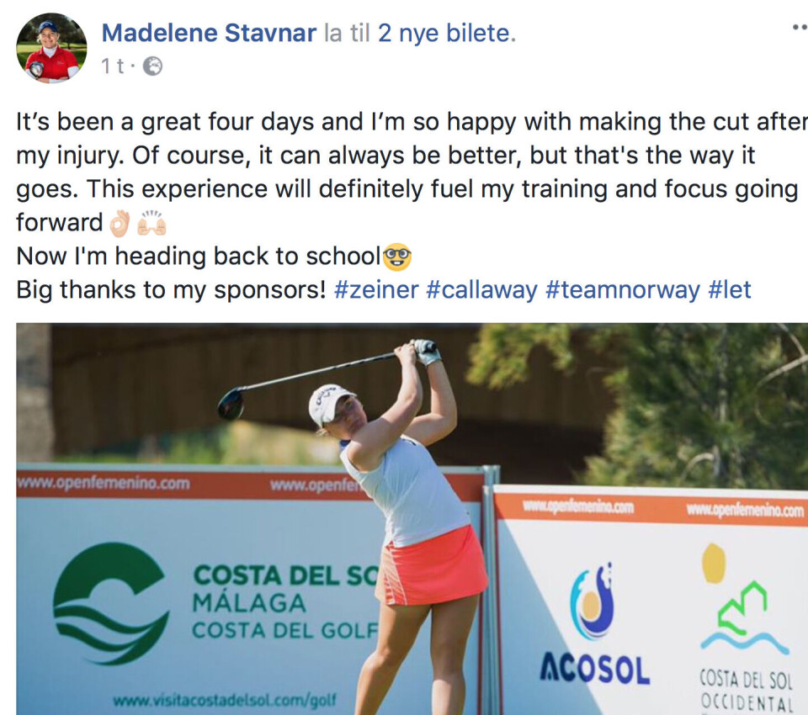The image size is (808, 715).
Task: Click the '1 t' post timestamp
Action: tap(113, 66)
